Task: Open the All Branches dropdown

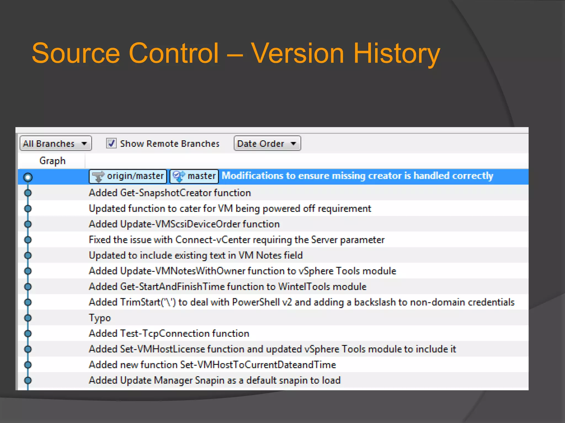Action: [55, 143]
